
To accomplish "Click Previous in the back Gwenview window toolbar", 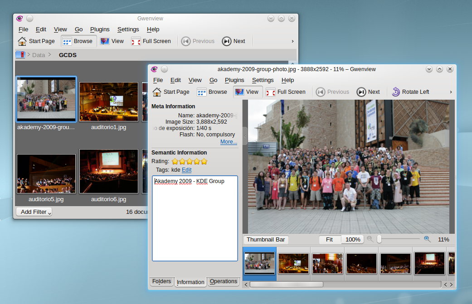I will [x=198, y=41].
